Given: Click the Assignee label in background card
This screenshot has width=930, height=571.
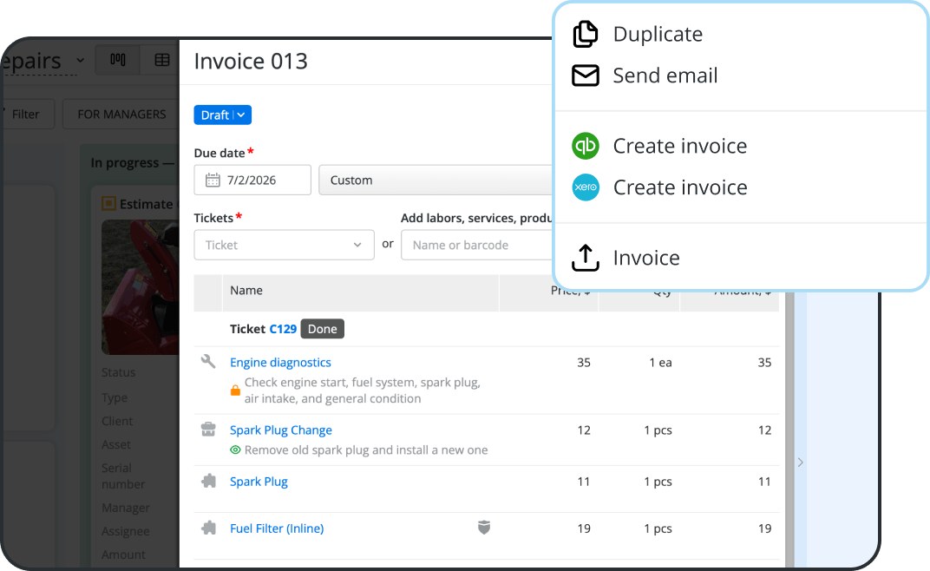Looking at the screenshot, I should (125, 531).
